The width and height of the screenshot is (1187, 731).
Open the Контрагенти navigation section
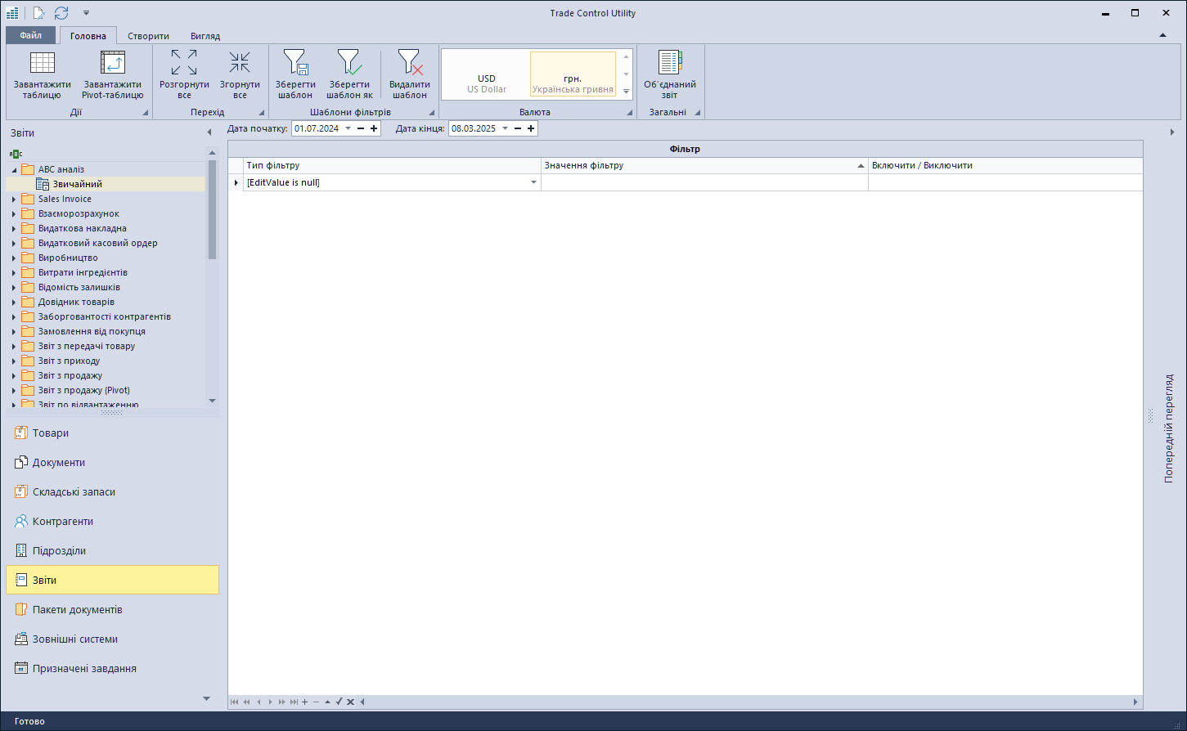pyautogui.click(x=112, y=522)
